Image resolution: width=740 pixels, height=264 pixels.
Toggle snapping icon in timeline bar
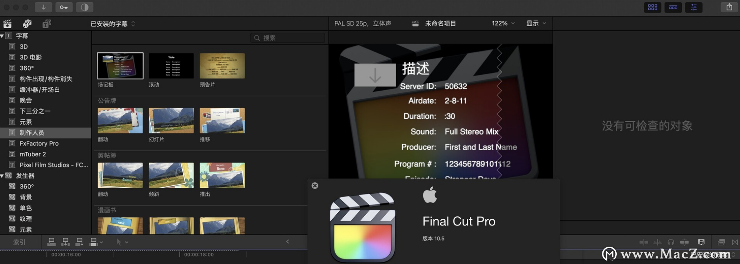[x=684, y=242]
